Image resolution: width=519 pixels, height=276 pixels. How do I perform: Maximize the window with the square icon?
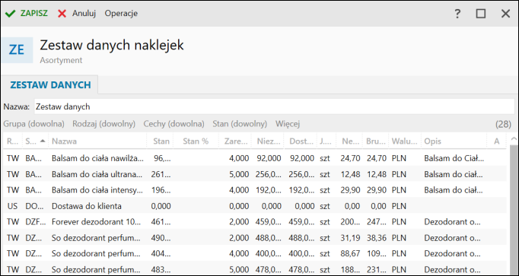pyautogui.click(x=481, y=14)
